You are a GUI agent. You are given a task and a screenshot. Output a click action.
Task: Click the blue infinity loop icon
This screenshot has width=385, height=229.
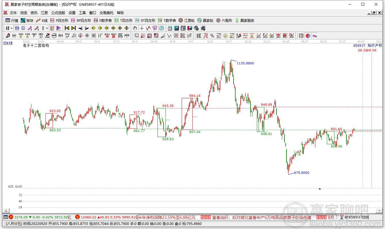(315, 36)
